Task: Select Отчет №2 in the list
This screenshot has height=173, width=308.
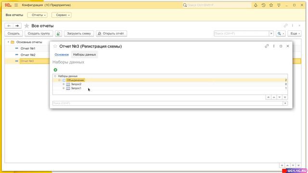Action: (x=28, y=55)
